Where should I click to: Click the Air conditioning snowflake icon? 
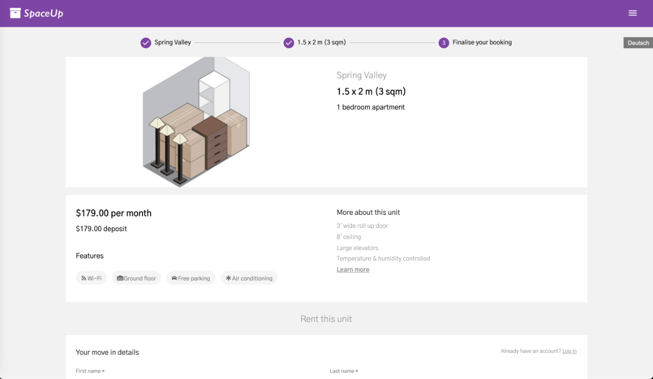(229, 278)
